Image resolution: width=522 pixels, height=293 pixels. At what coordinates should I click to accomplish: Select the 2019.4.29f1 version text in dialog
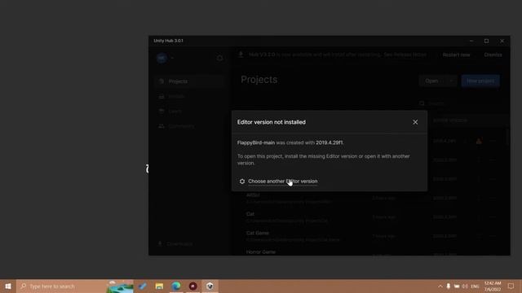329,142
